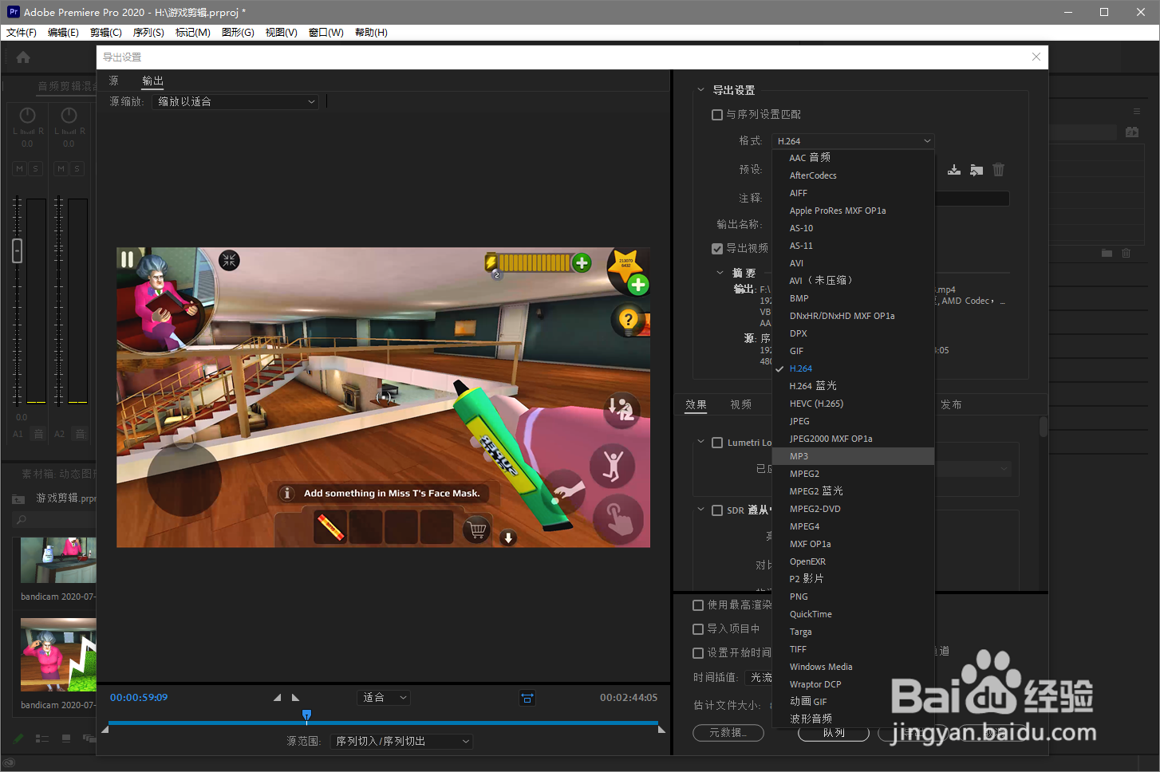This screenshot has width=1160, height=772.
Task: Click the set in point triangle marker
Action: pyautogui.click(x=277, y=698)
